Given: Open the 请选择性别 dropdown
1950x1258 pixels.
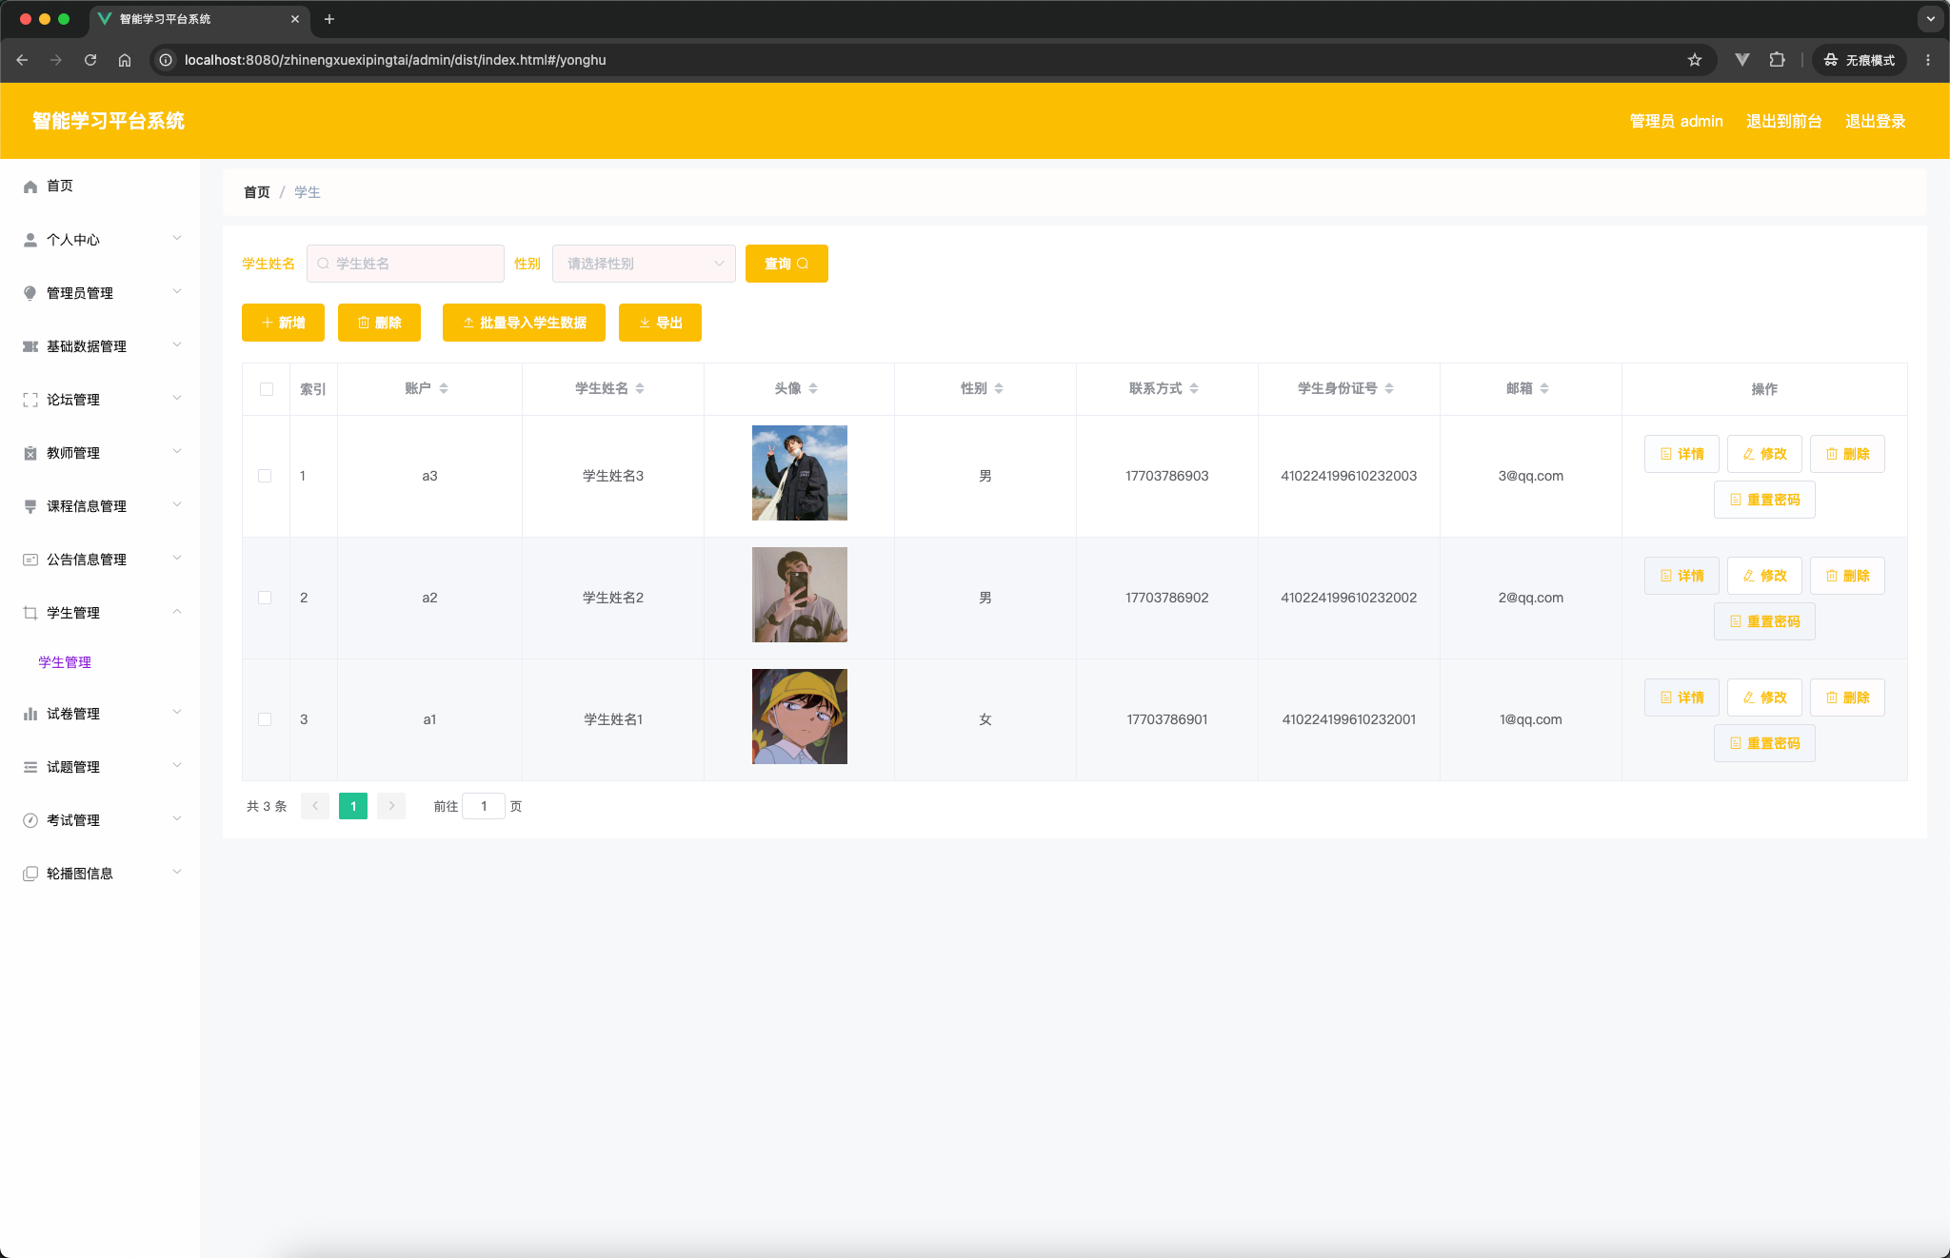Looking at the screenshot, I should (644, 264).
